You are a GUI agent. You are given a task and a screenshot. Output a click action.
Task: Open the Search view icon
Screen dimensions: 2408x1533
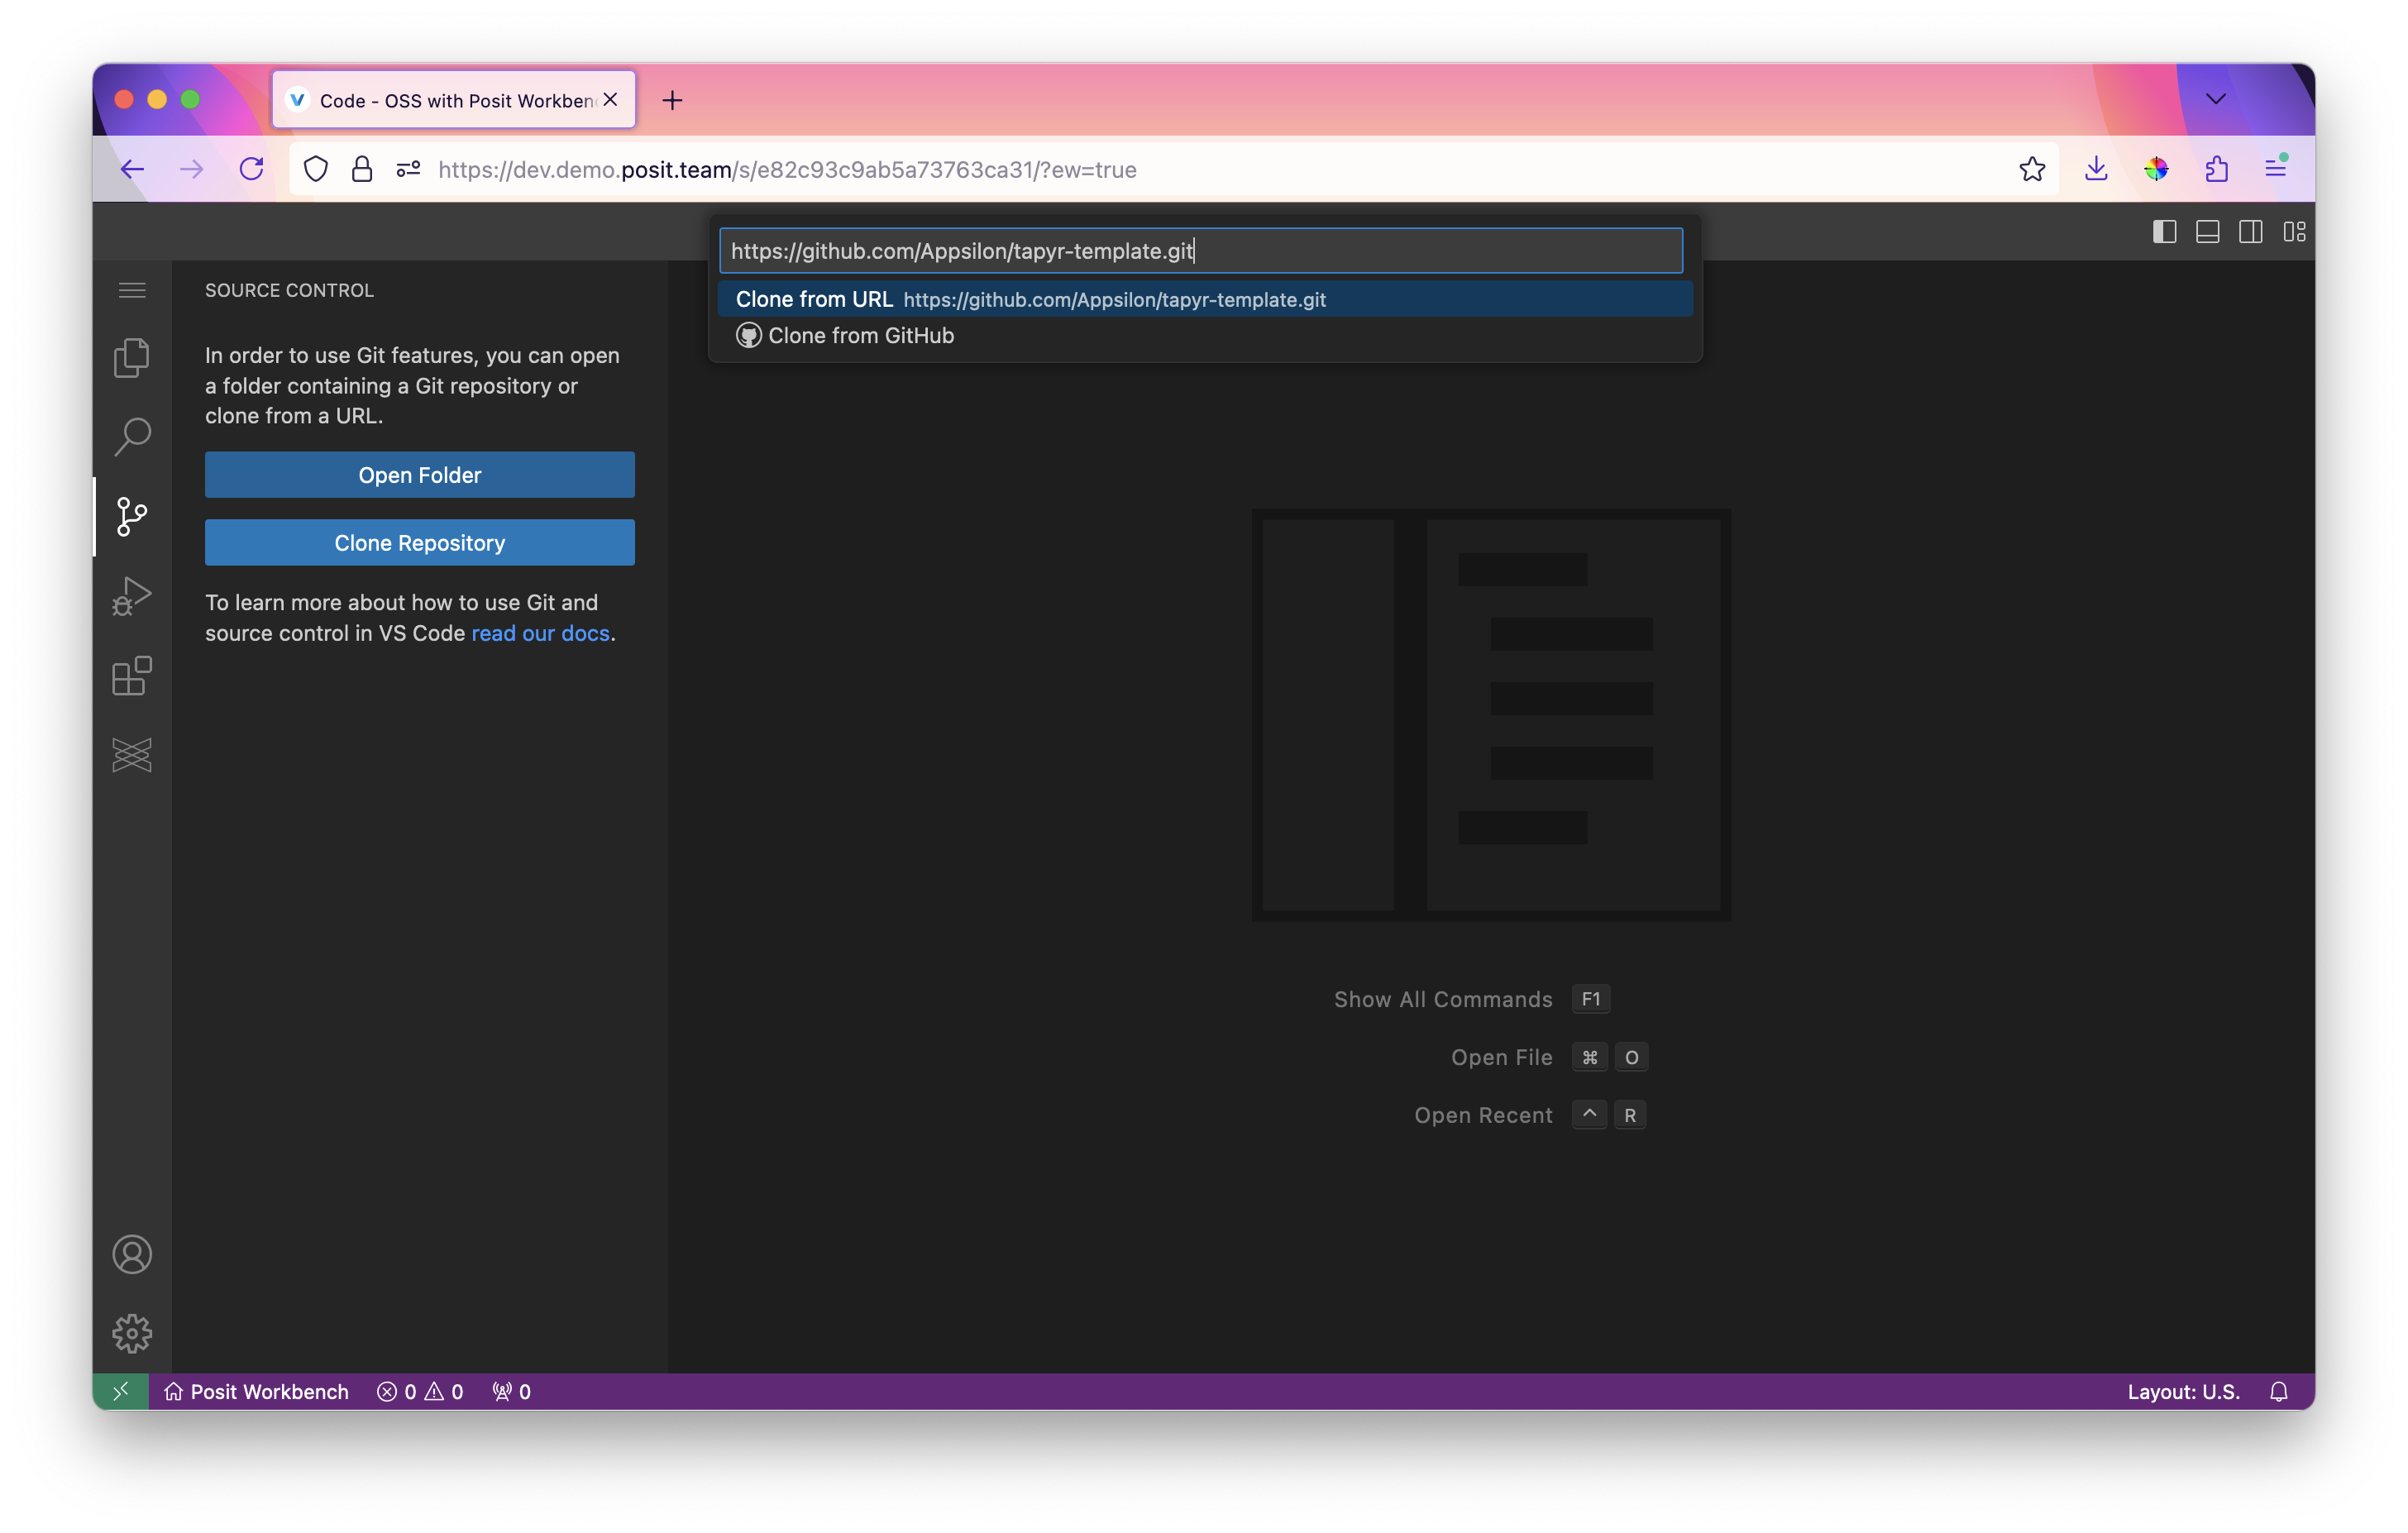click(x=132, y=437)
